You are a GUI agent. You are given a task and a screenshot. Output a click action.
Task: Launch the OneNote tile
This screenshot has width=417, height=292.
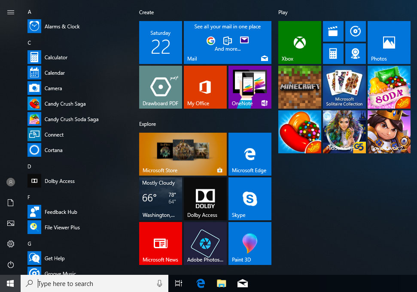(x=250, y=87)
